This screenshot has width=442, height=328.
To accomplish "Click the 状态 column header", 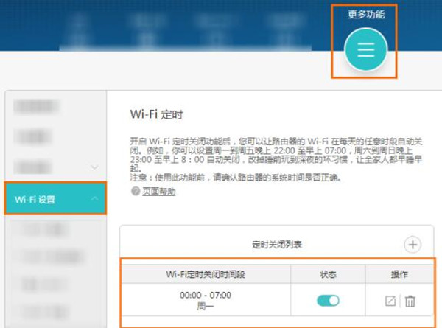I will click(328, 274).
